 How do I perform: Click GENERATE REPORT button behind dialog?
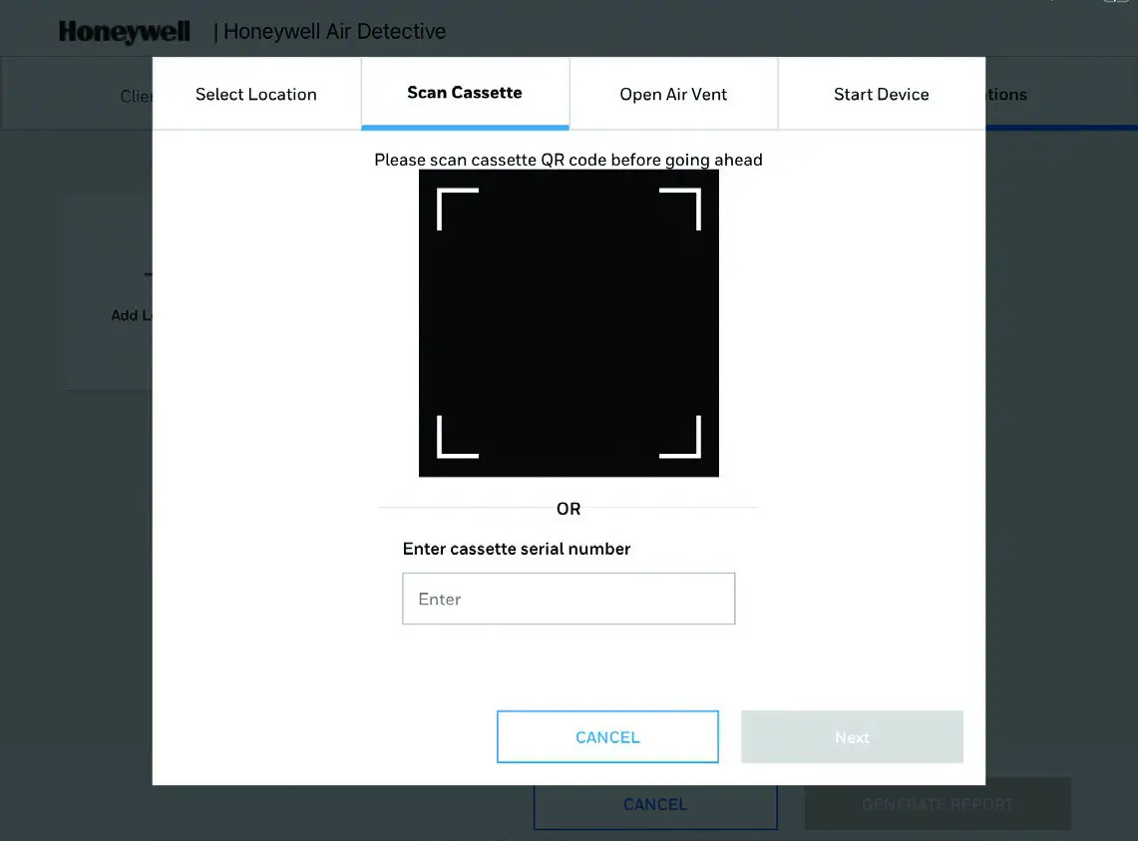(x=938, y=804)
